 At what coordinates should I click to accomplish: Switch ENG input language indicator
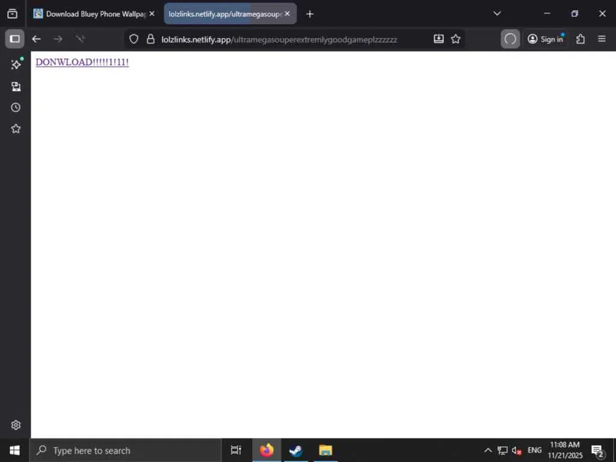coord(534,450)
